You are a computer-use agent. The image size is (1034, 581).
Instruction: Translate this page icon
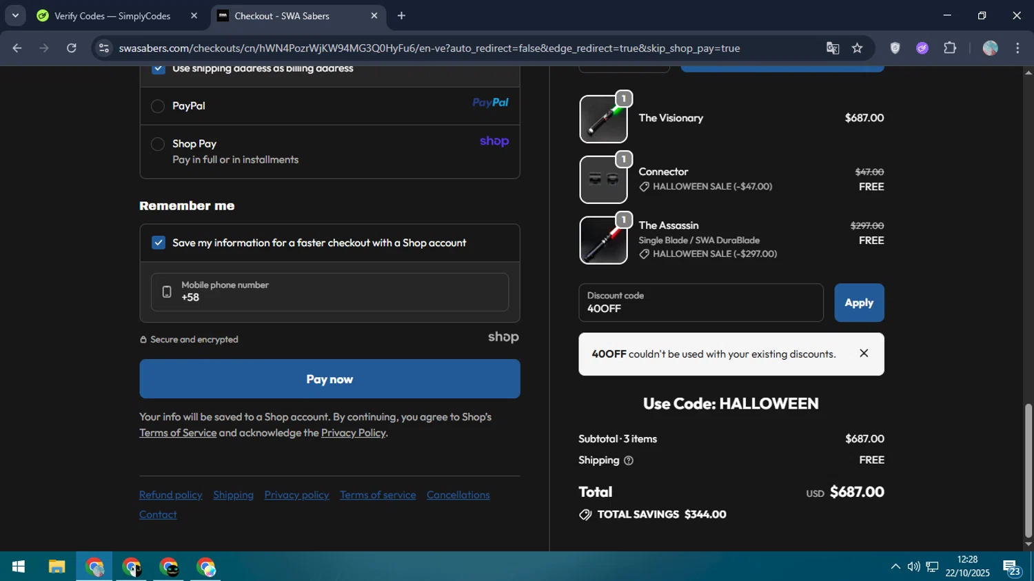pyautogui.click(x=833, y=48)
